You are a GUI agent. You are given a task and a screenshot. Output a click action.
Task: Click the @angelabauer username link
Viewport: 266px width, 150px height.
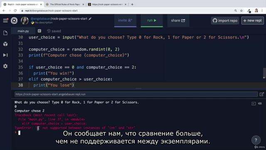41,18
